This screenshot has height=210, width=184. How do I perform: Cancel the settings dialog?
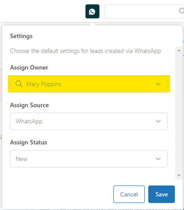pyautogui.click(x=129, y=194)
